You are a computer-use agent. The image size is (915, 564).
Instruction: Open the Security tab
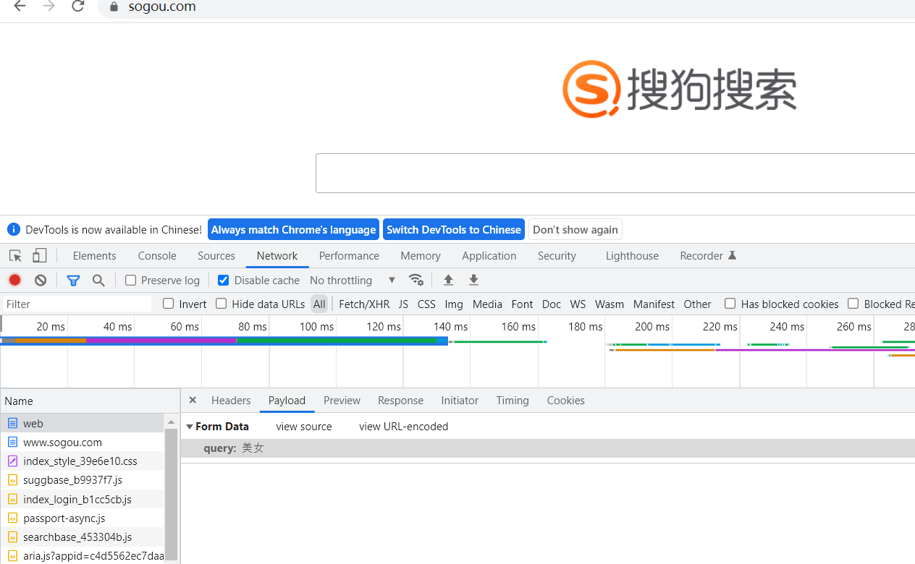pos(557,256)
